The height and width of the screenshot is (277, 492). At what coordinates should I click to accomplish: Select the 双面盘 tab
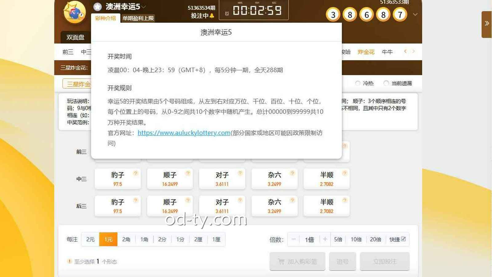click(75, 37)
